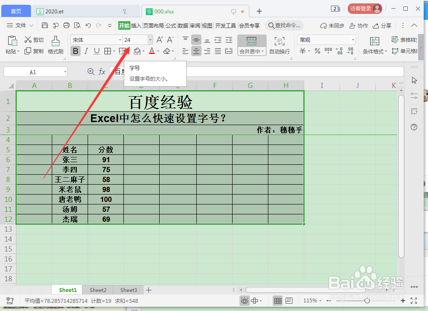This screenshot has height=311, width=428.
Task: Click the zoom slider handle
Action: [367, 301]
